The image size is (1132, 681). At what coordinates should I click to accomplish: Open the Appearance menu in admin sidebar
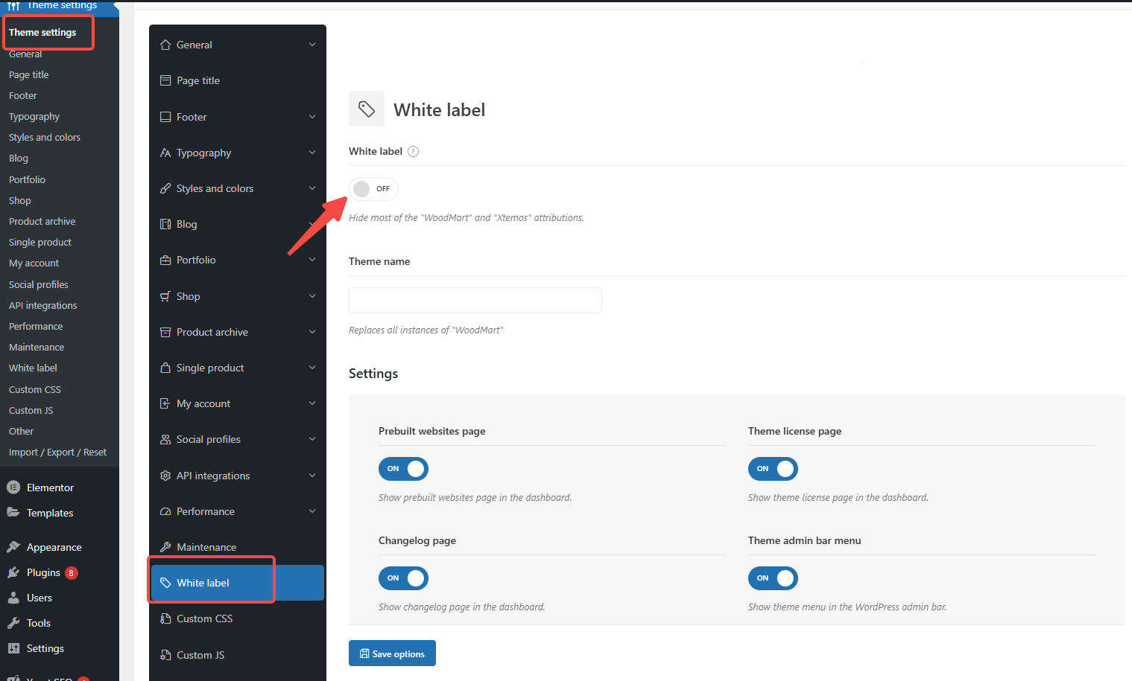[54, 547]
